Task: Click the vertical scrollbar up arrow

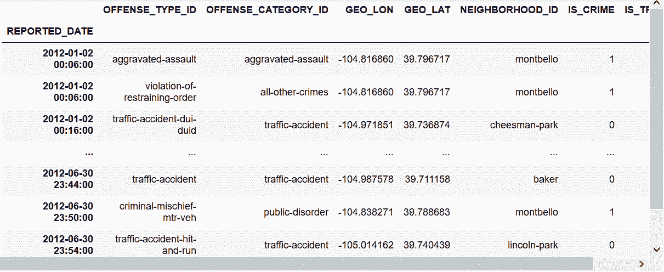Action: point(656,4)
